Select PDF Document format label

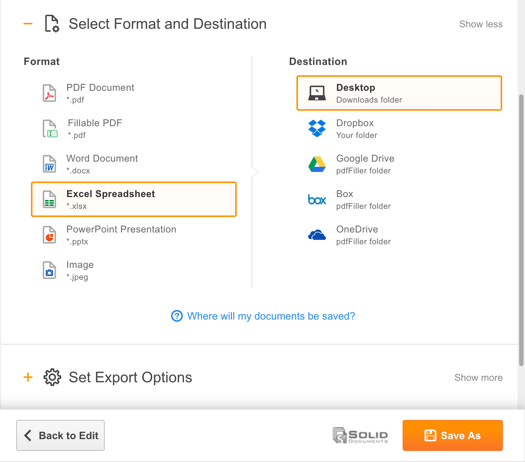point(100,87)
